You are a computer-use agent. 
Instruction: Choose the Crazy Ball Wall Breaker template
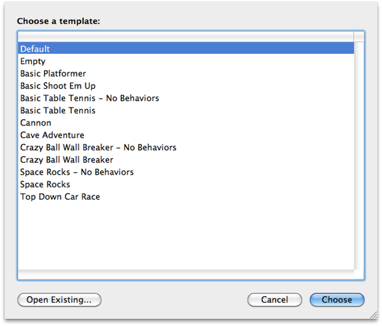67,160
